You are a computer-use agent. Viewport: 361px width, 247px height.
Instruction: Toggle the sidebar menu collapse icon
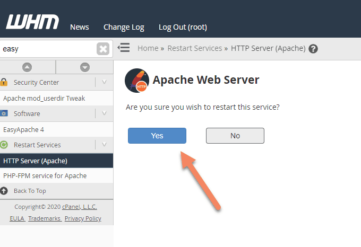(x=124, y=48)
